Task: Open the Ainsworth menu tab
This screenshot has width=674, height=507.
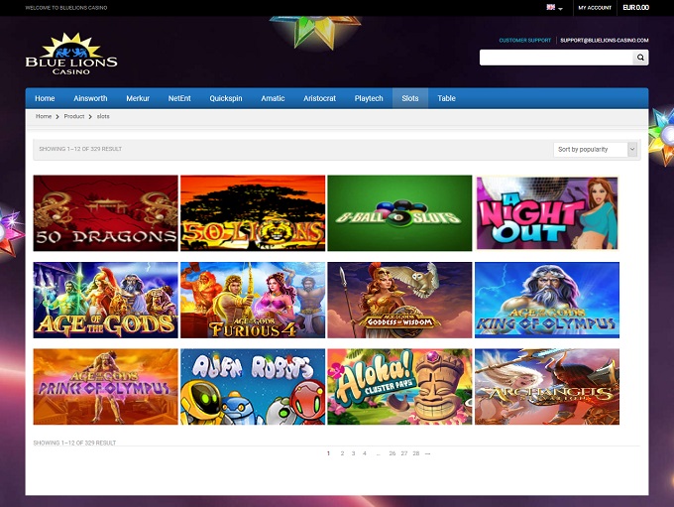Action: click(x=90, y=98)
